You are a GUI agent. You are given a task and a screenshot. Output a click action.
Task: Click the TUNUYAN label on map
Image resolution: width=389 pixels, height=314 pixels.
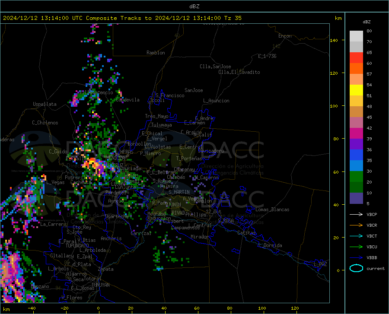[x=100, y=285]
